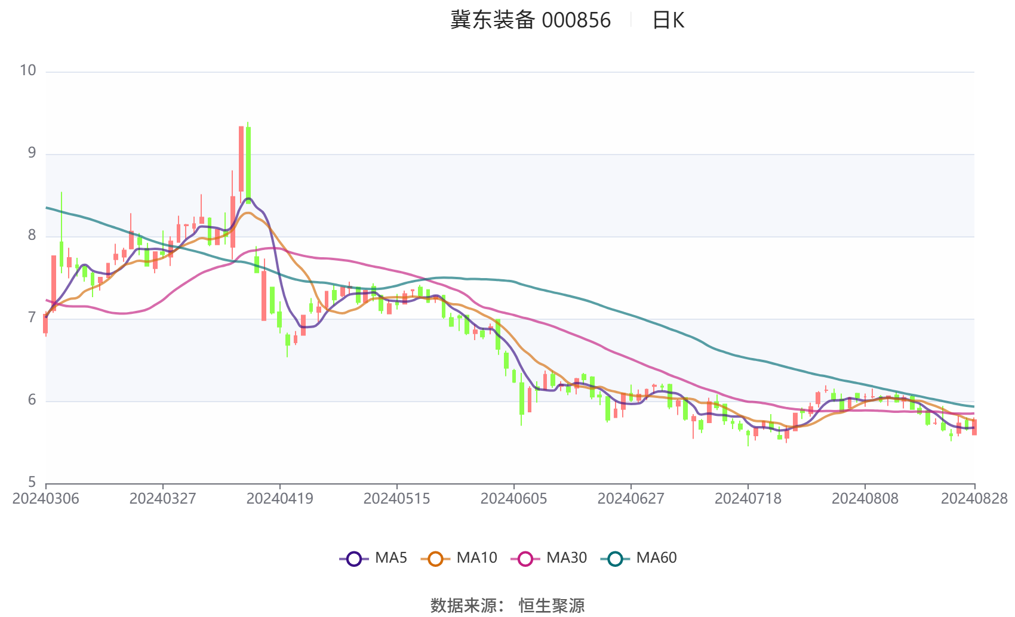Click the 20240419 x-axis date label
The image size is (1015, 617).
pyautogui.click(x=280, y=499)
